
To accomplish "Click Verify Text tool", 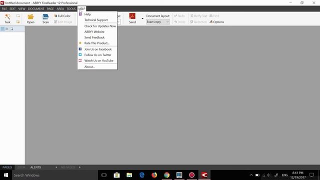I will click(198, 15).
